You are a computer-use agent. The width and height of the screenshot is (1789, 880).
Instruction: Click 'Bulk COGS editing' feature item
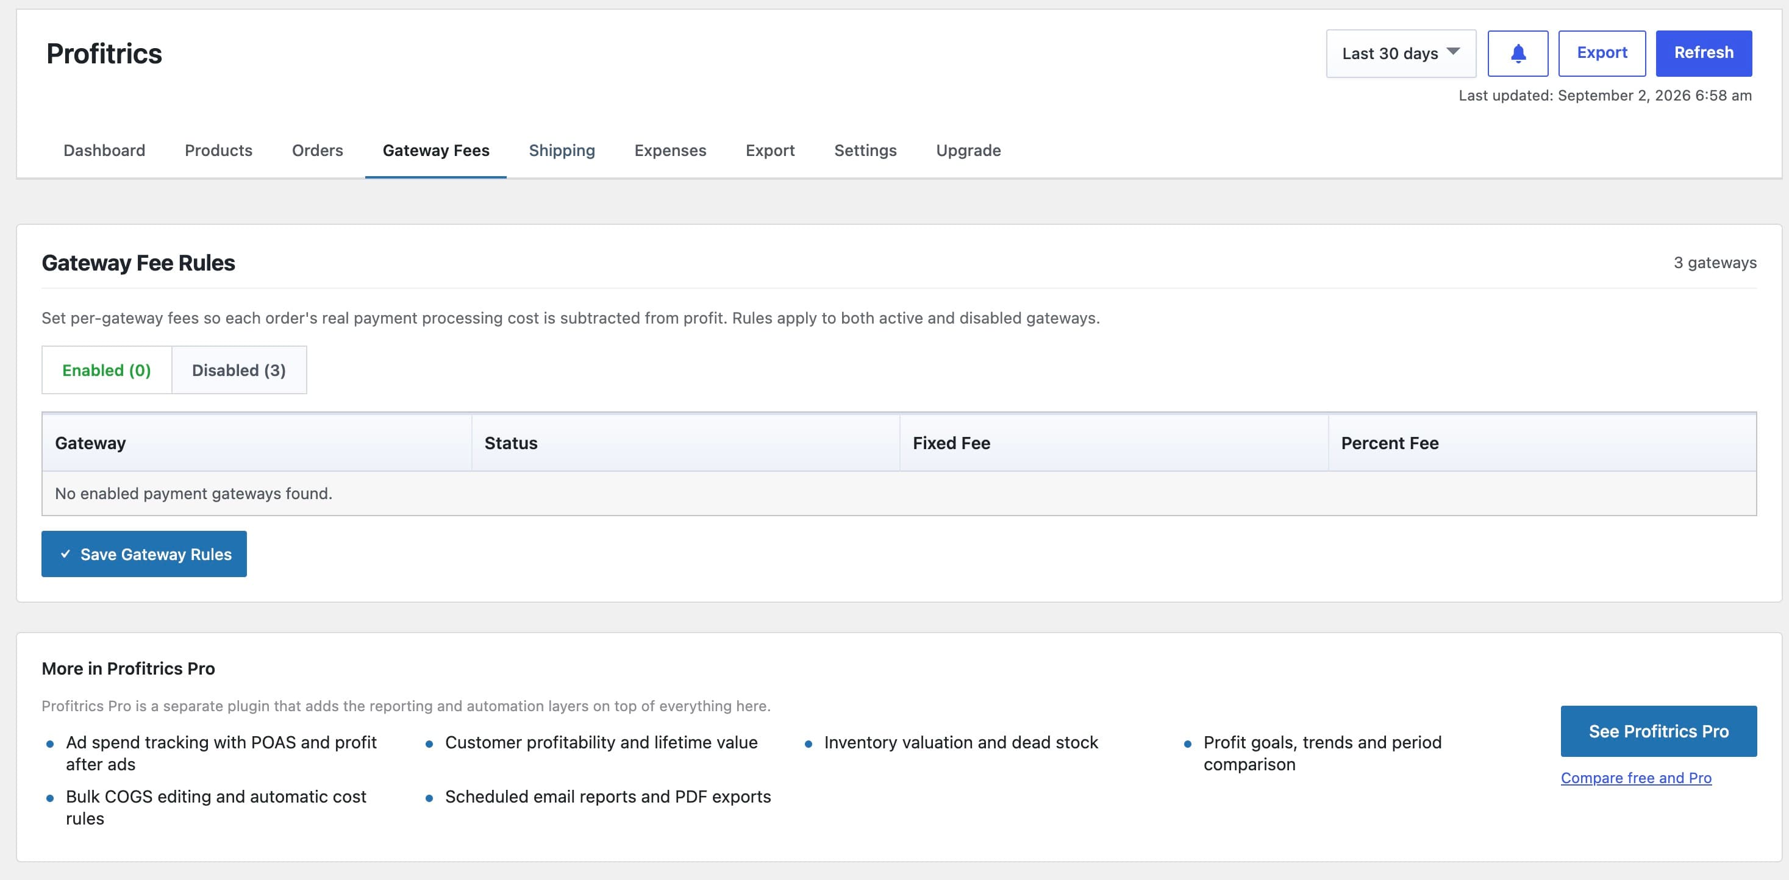(215, 807)
